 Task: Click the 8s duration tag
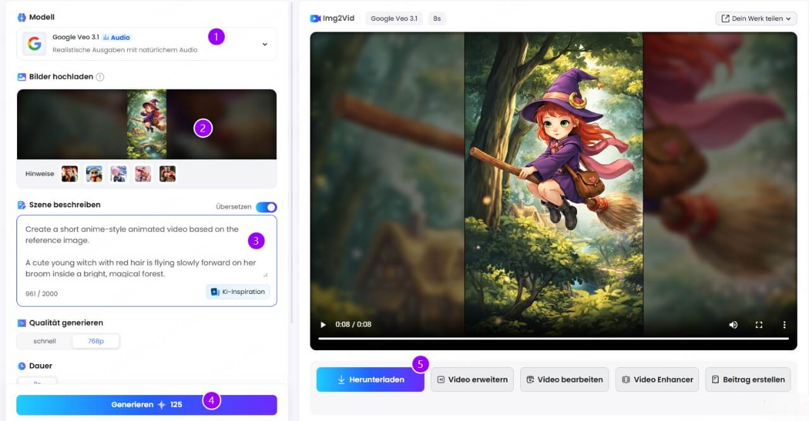[436, 18]
